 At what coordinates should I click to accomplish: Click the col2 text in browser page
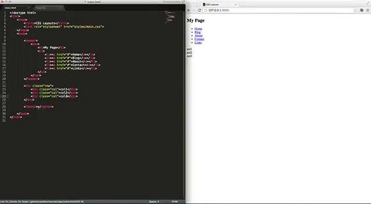[189, 53]
